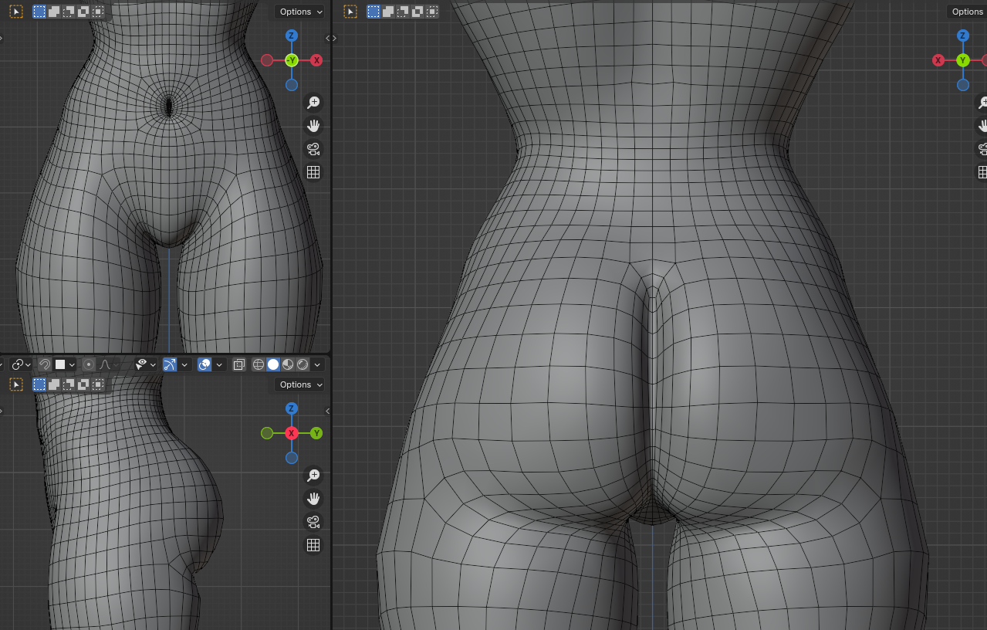The image size is (987, 630).
Task: Choose Subtract selection mode in top-left viewport
Action: (69, 12)
